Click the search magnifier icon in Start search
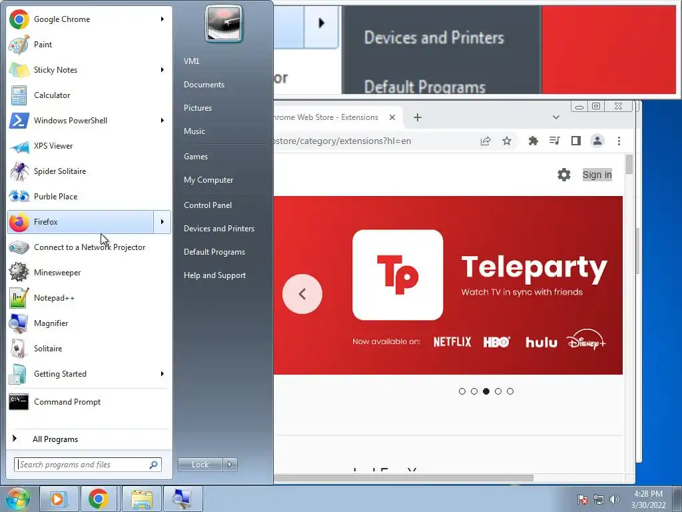 [154, 465]
